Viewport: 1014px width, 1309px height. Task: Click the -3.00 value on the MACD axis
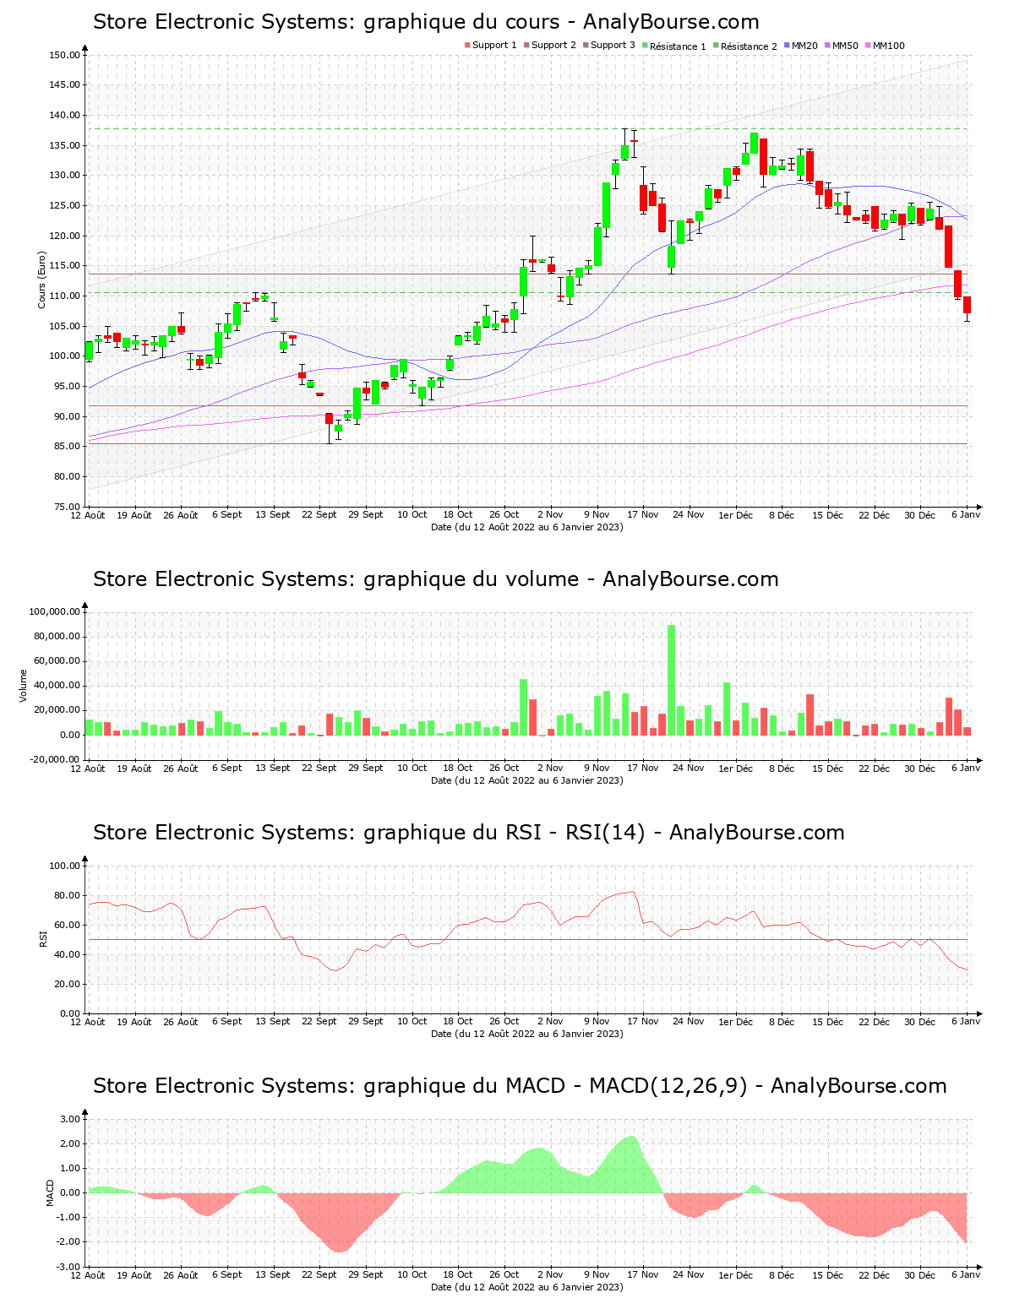(x=69, y=1267)
